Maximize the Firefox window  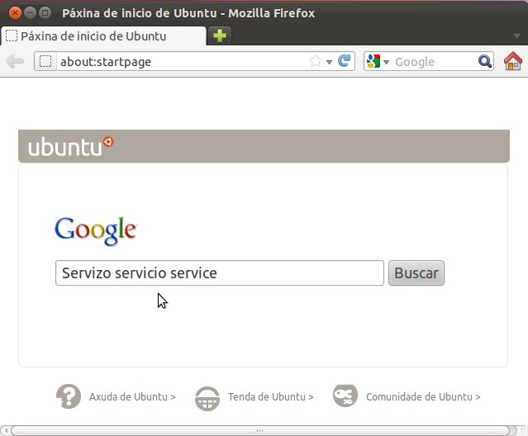[45, 13]
